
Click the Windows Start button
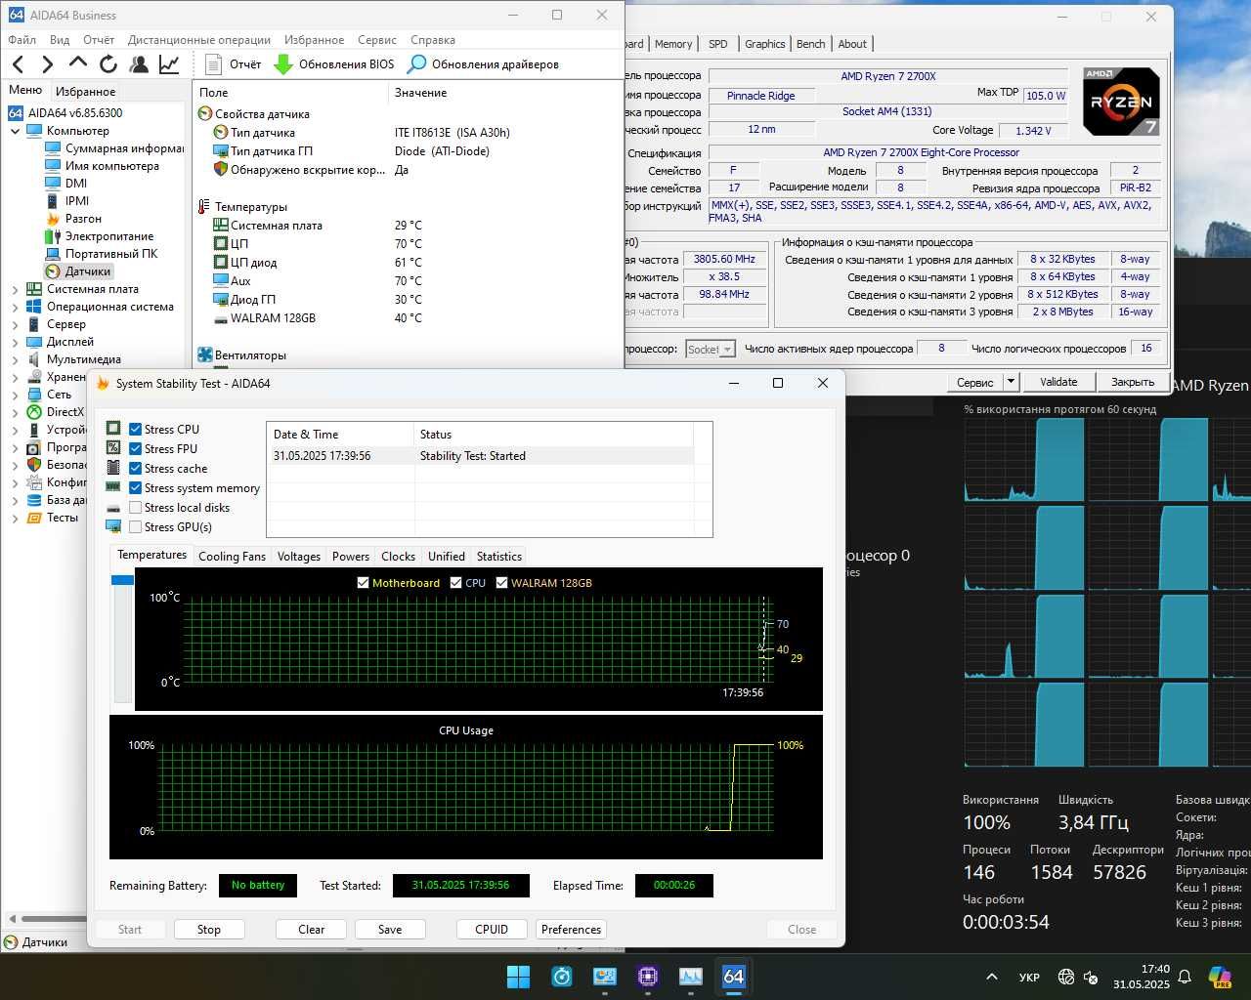518,977
